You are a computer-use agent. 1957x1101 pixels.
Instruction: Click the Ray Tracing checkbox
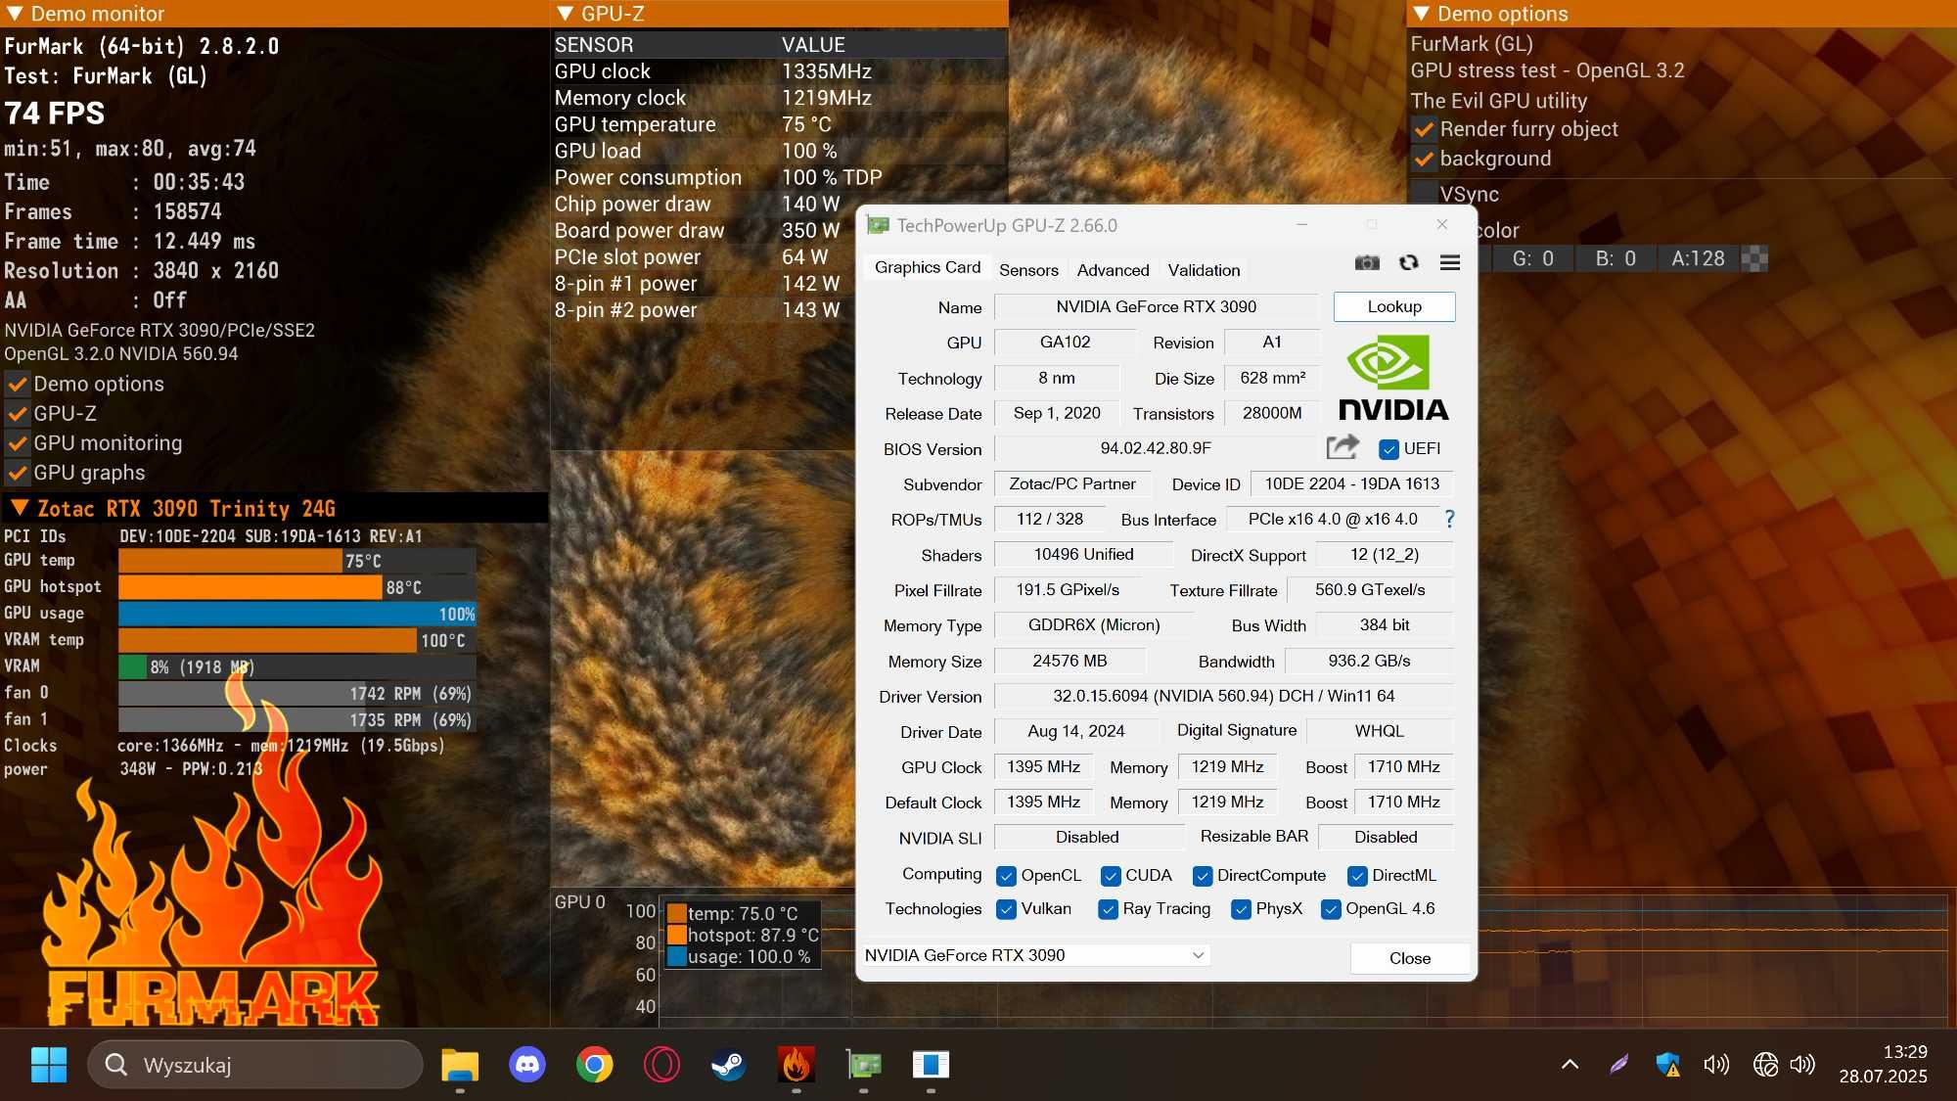point(1108,909)
